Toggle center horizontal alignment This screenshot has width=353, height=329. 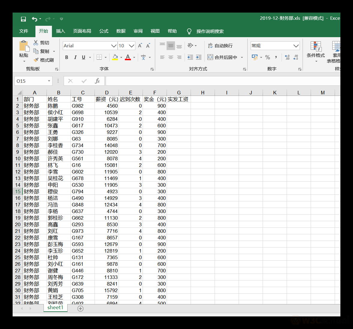click(x=170, y=57)
